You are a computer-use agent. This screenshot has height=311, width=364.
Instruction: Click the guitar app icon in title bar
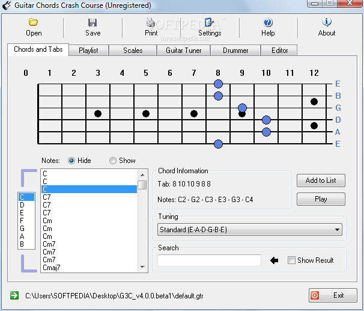(7, 5)
